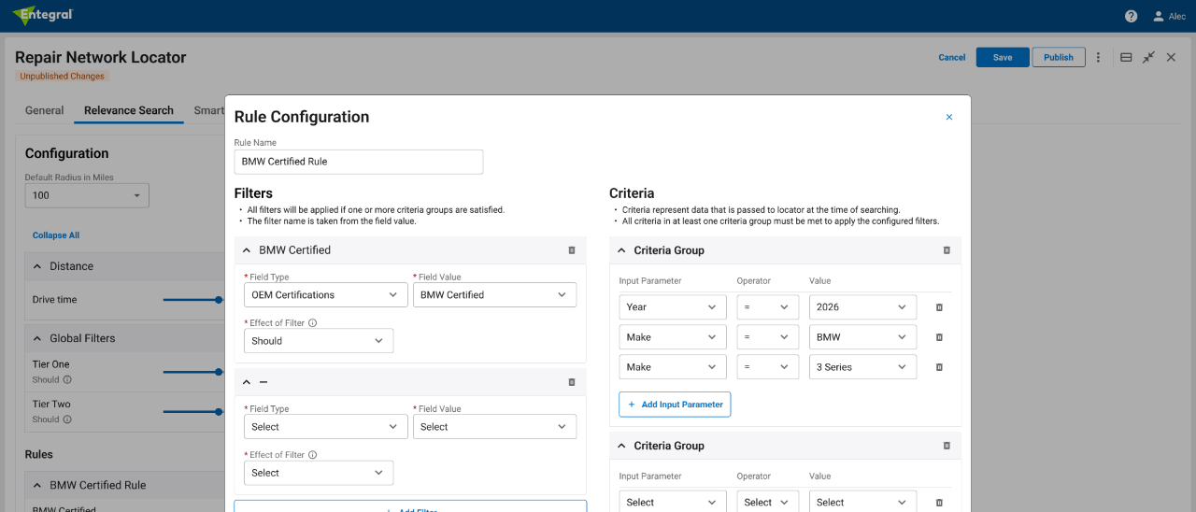This screenshot has width=1196, height=512.
Task: Click Cancel in the page header
Action: (x=952, y=57)
